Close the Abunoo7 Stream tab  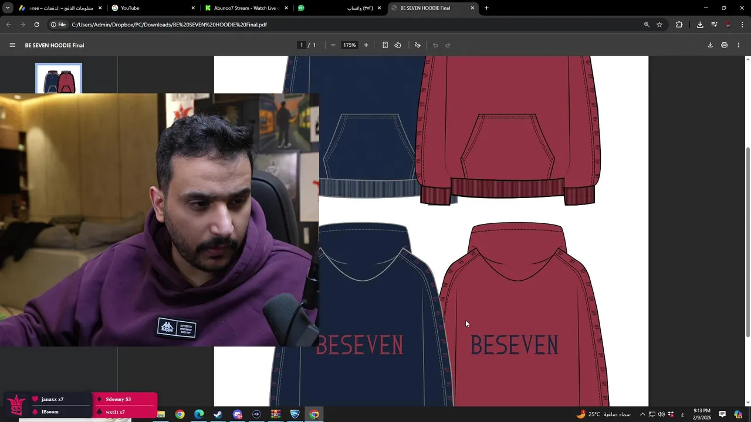(x=286, y=8)
